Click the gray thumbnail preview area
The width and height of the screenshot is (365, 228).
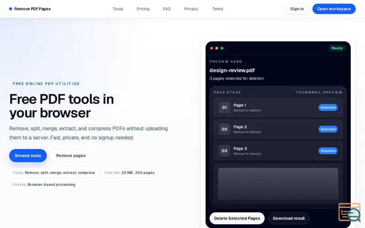point(278,184)
